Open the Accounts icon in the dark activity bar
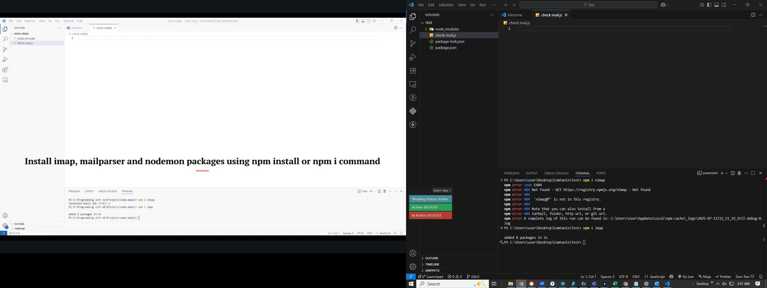767x288 pixels. (413, 253)
